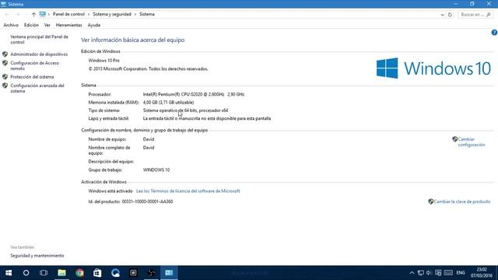Open the Windows Start button

point(9,273)
